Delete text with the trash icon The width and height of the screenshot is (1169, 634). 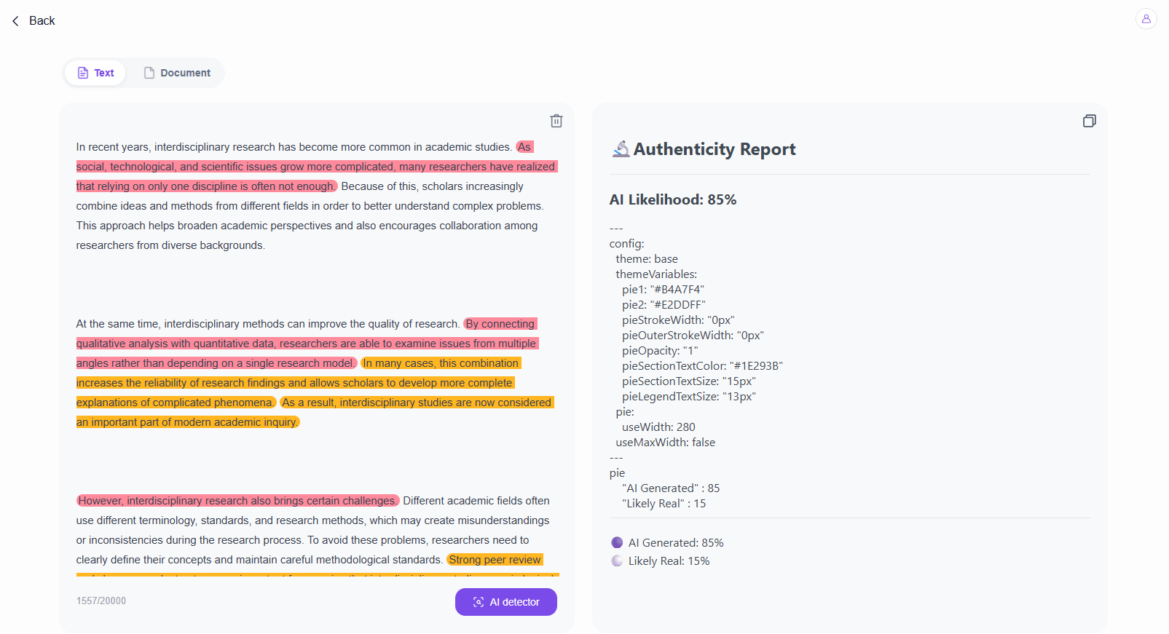coord(556,121)
